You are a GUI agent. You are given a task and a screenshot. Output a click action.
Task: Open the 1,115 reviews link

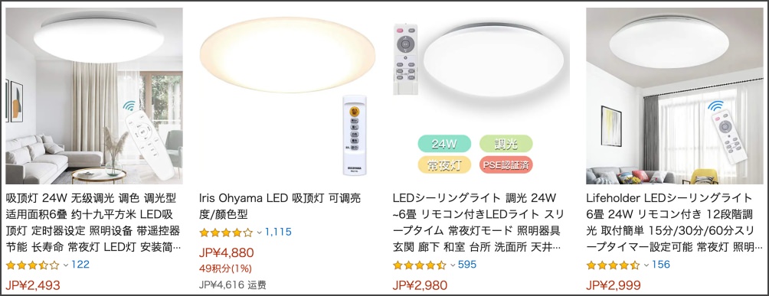click(x=278, y=233)
